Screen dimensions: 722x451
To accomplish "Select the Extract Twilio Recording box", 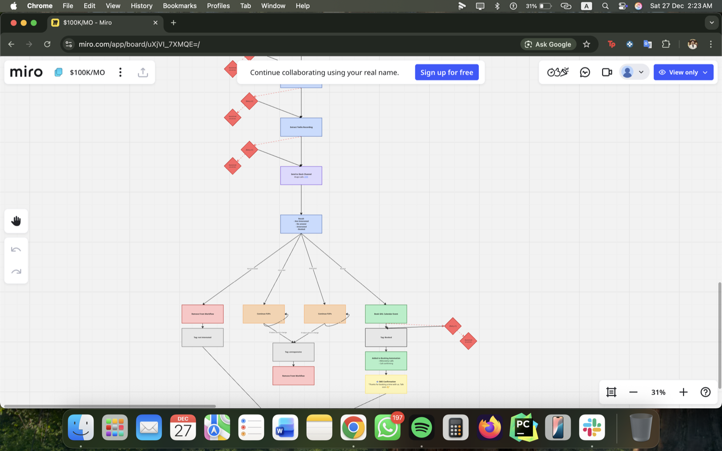I will (301, 127).
